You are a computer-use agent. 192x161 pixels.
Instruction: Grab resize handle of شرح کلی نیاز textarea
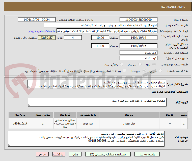tap(29, 87)
